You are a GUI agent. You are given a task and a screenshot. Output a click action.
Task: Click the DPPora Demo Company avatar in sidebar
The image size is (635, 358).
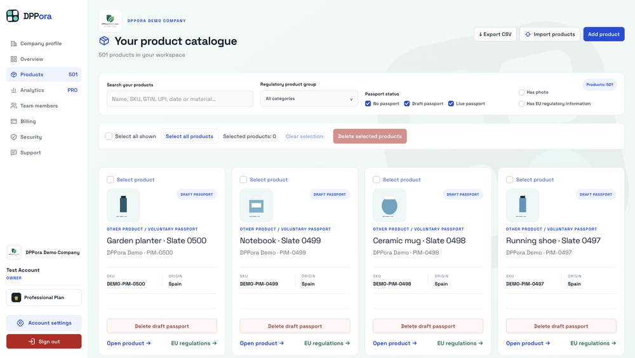(14, 252)
